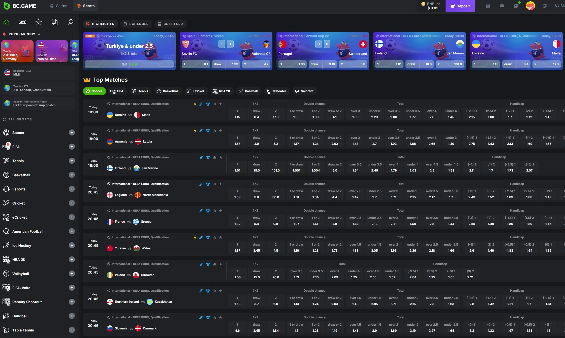
Task: Open the chat bubble icon
Action: tap(516, 6)
